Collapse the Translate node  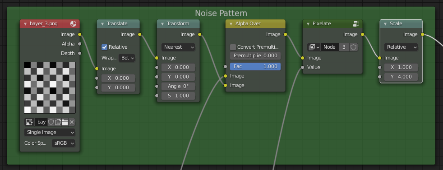(x=102, y=24)
